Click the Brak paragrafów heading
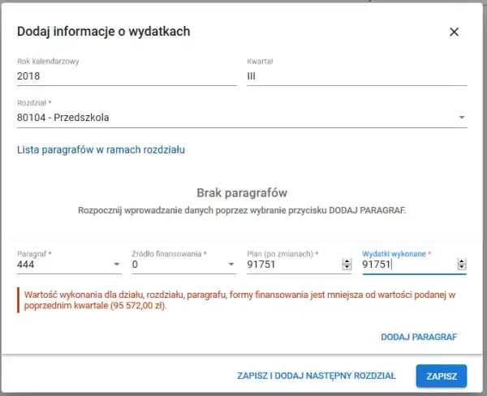This screenshot has width=487, height=396. [242, 193]
